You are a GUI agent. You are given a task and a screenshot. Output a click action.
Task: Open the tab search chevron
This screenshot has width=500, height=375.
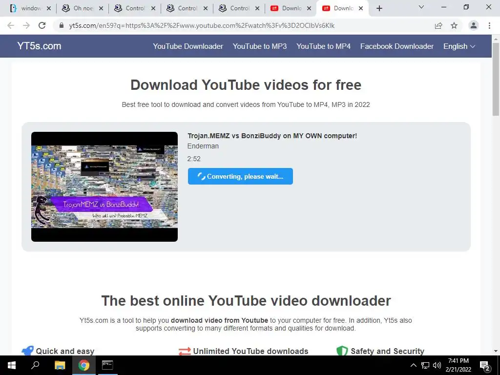tap(421, 7)
